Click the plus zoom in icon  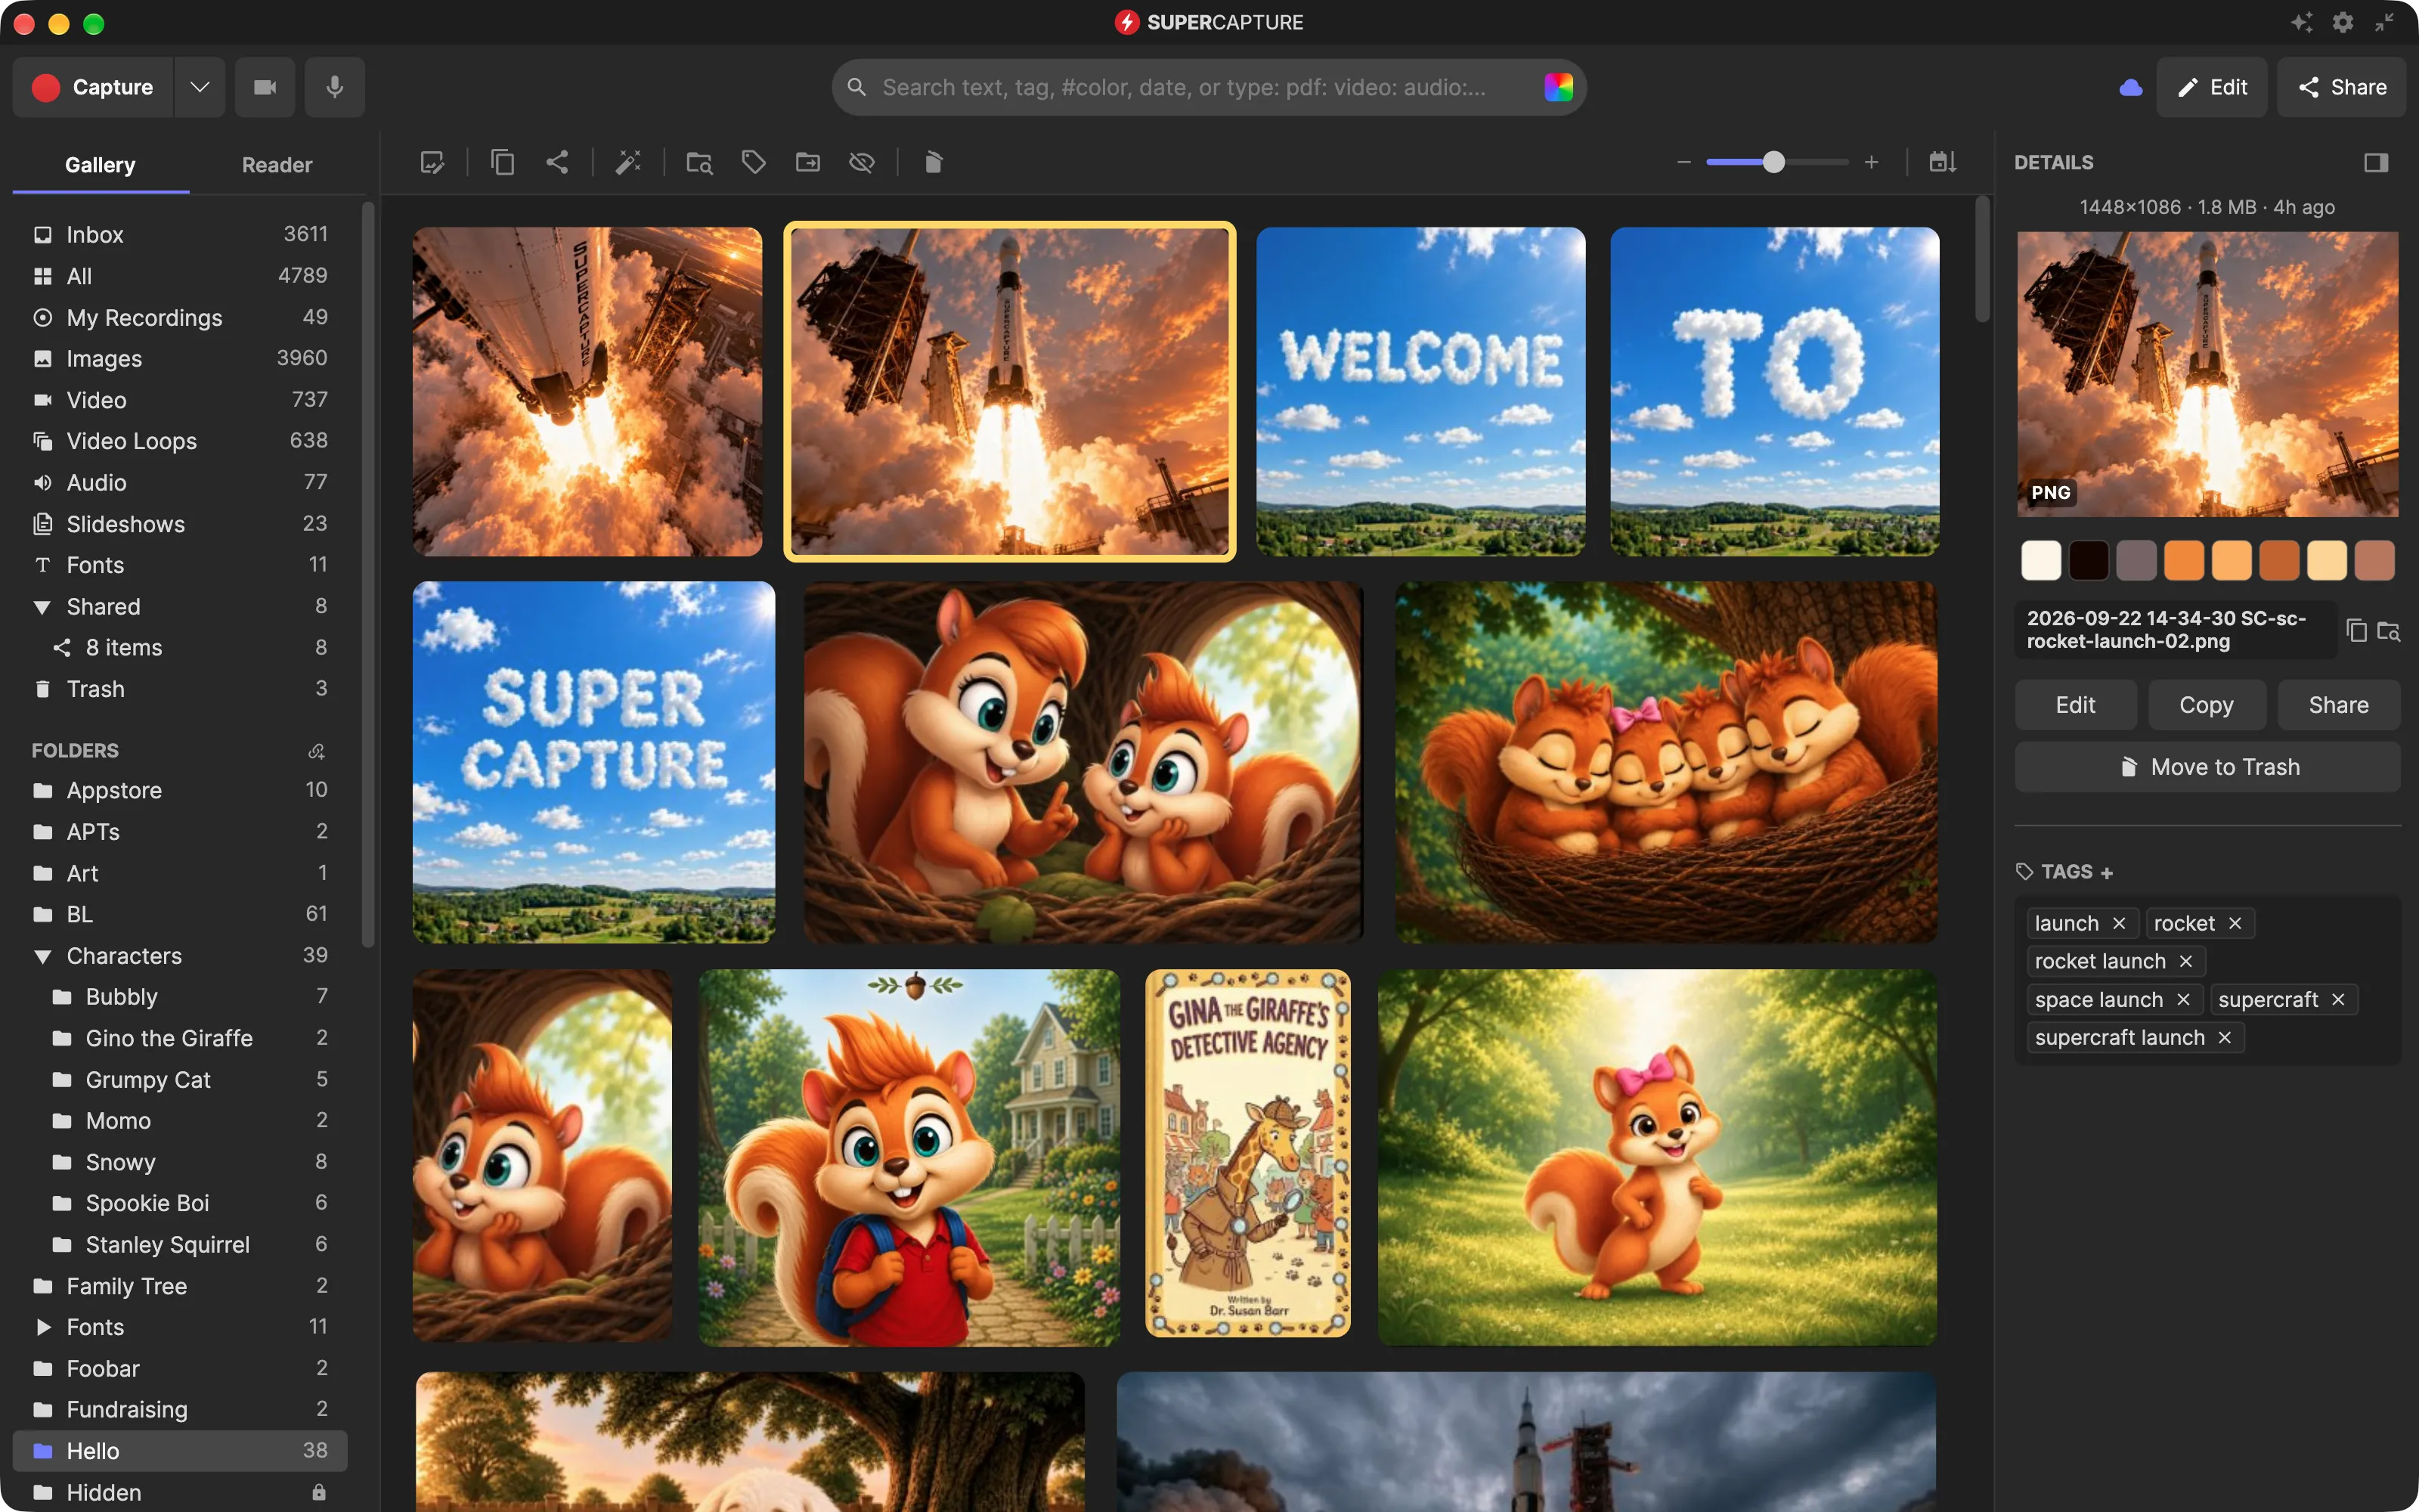coord(1871,162)
